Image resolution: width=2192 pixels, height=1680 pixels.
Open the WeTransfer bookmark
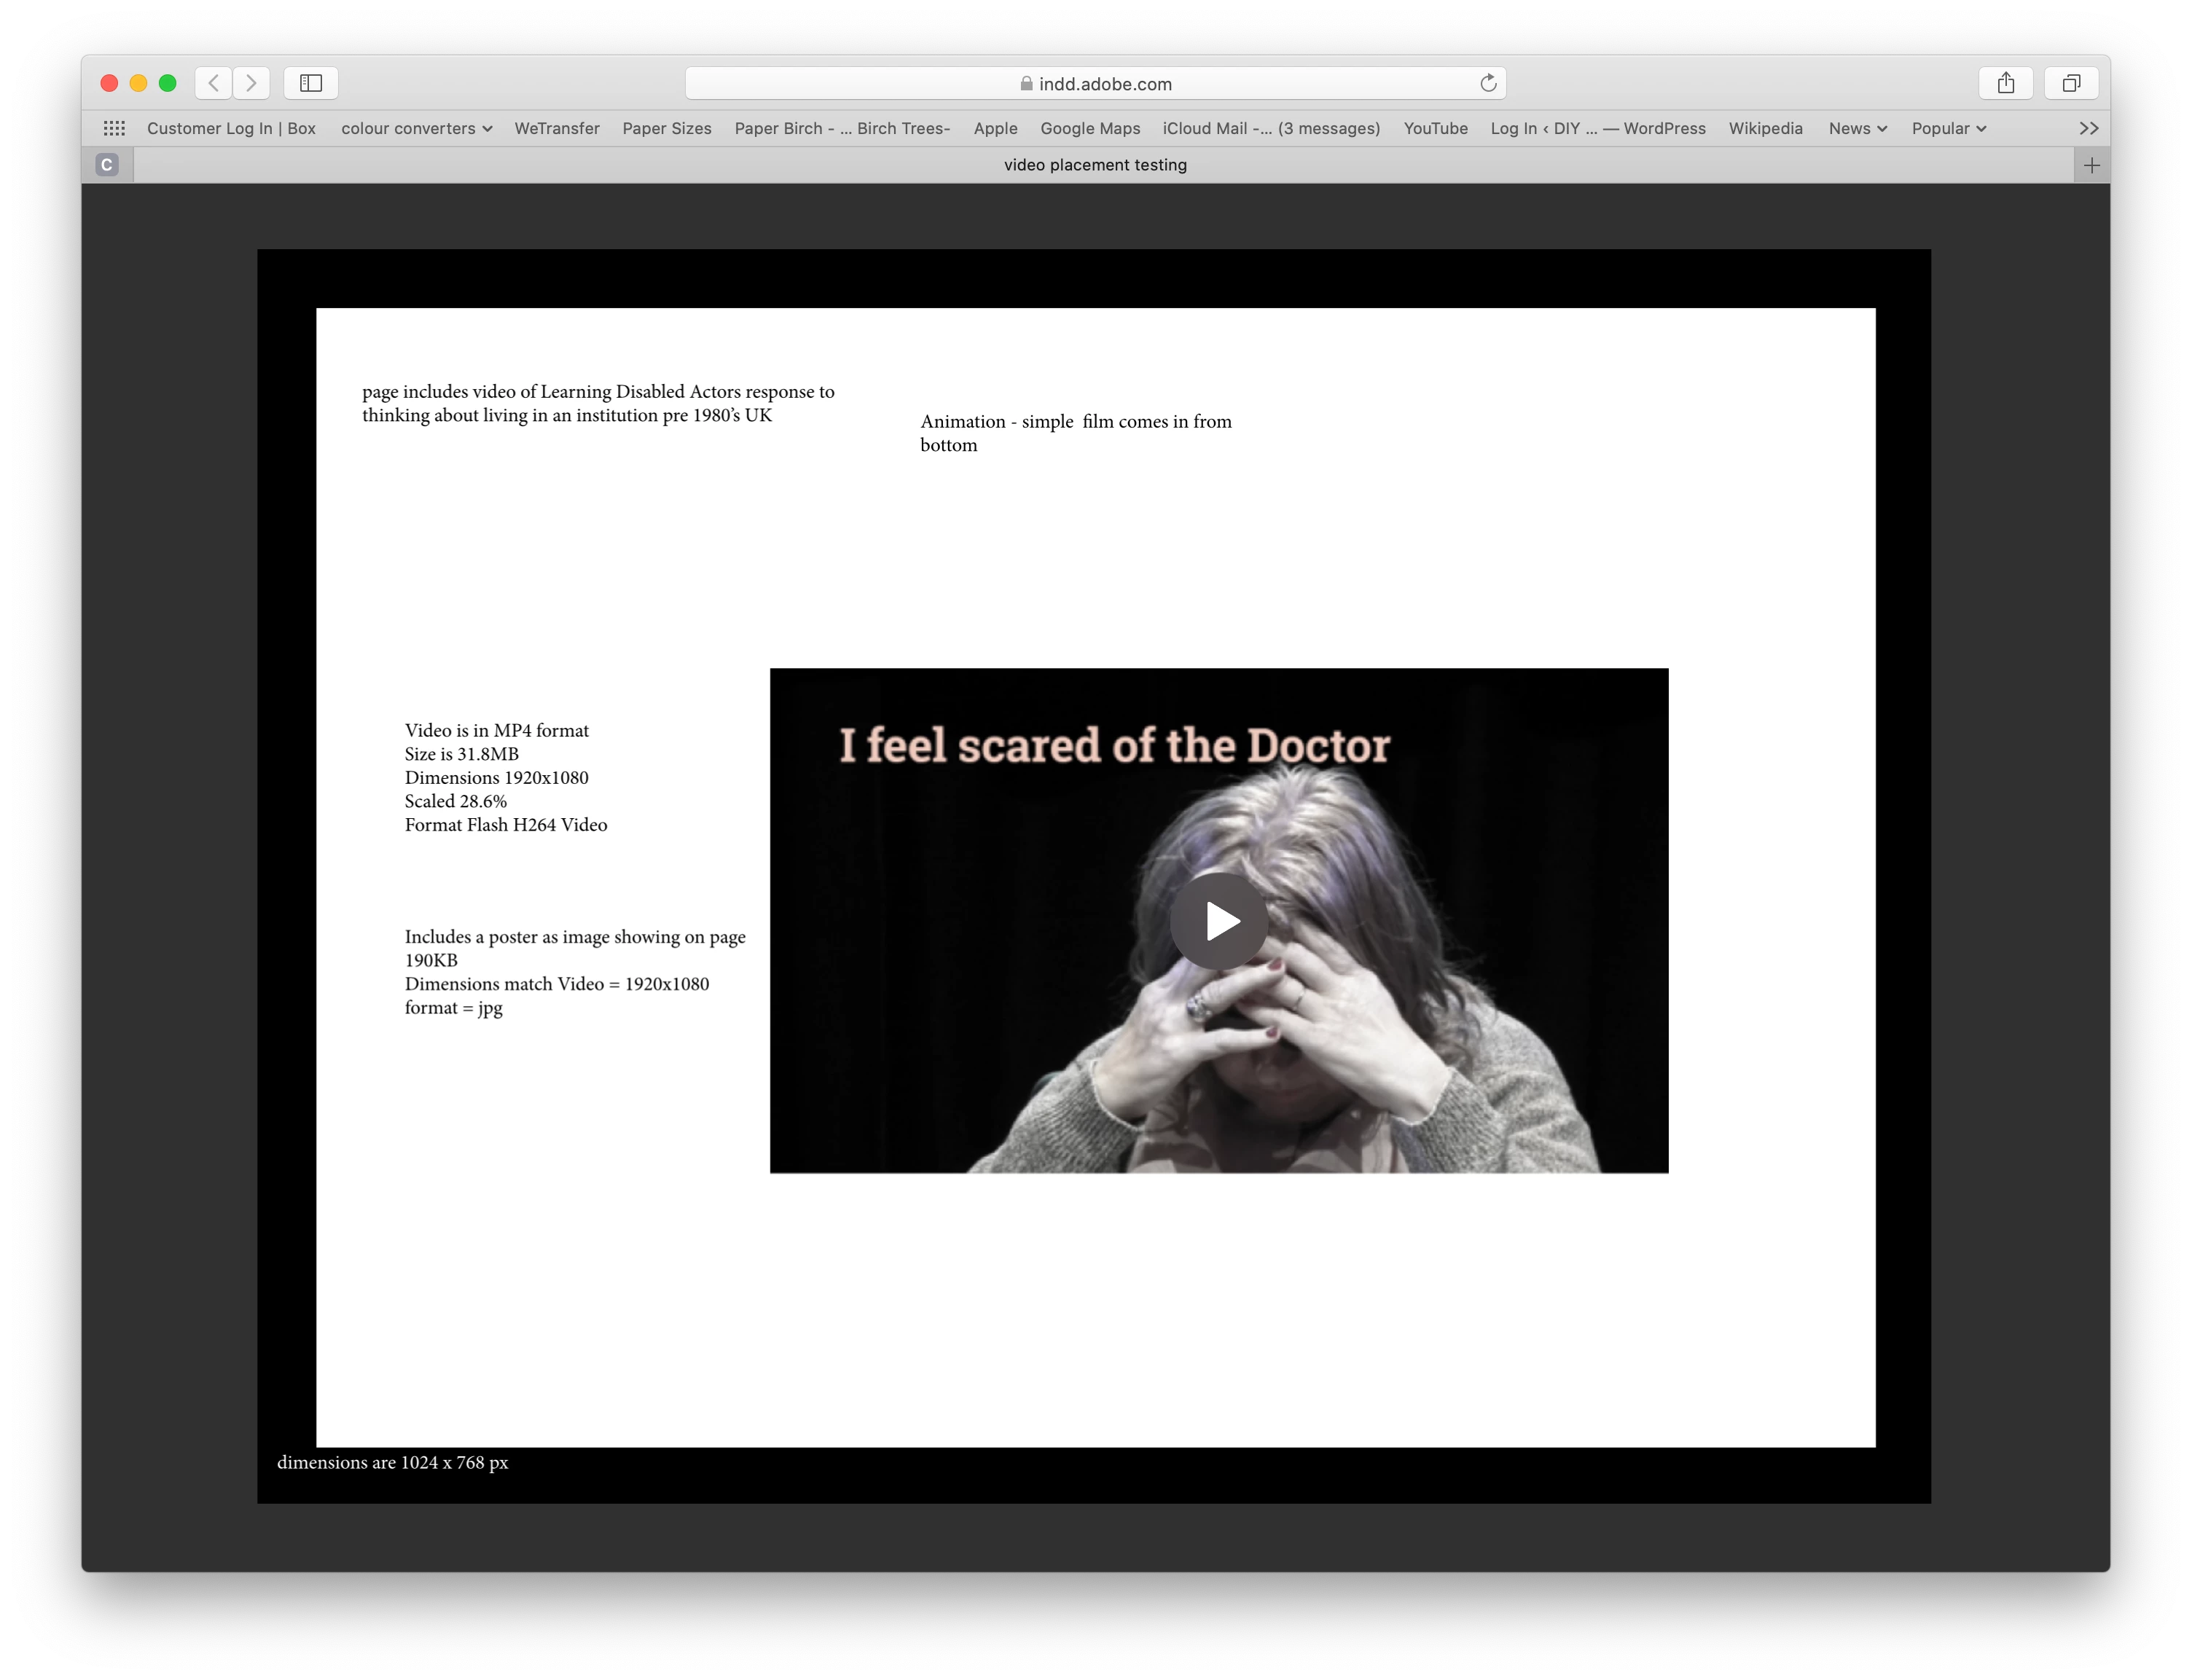point(557,128)
